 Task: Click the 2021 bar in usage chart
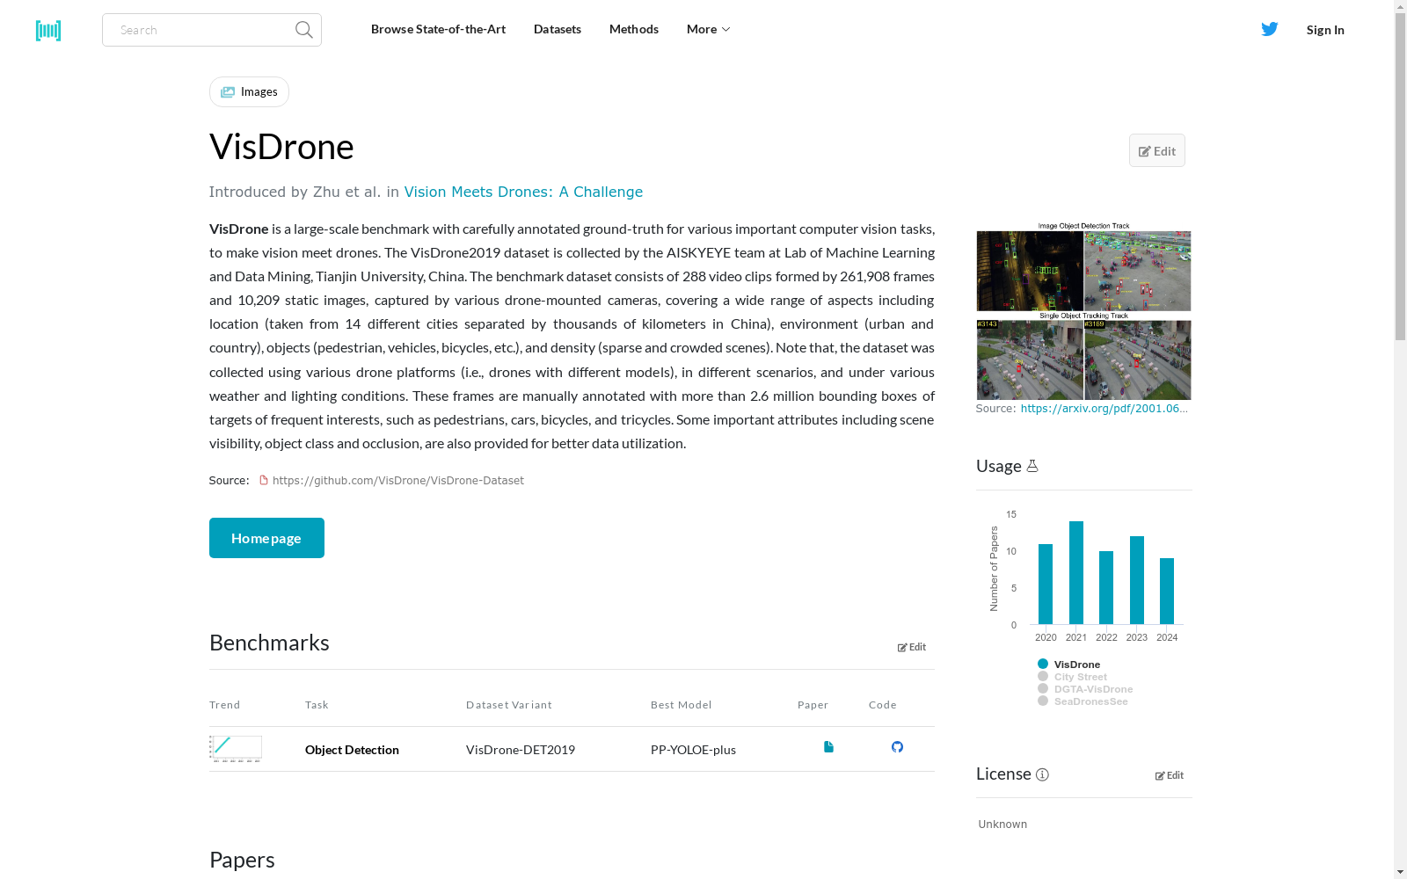(1076, 573)
